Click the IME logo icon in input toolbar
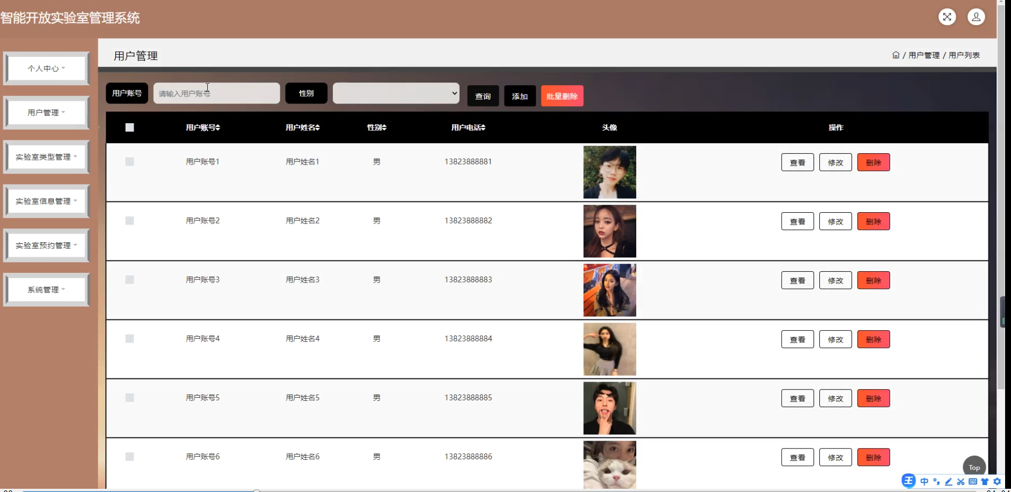The height and width of the screenshot is (492, 1011). [x=908, y=481]
